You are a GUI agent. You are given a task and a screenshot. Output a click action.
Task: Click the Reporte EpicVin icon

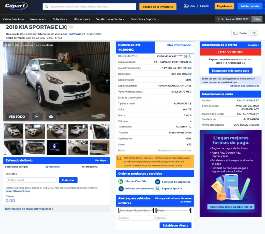coord(158,189)
